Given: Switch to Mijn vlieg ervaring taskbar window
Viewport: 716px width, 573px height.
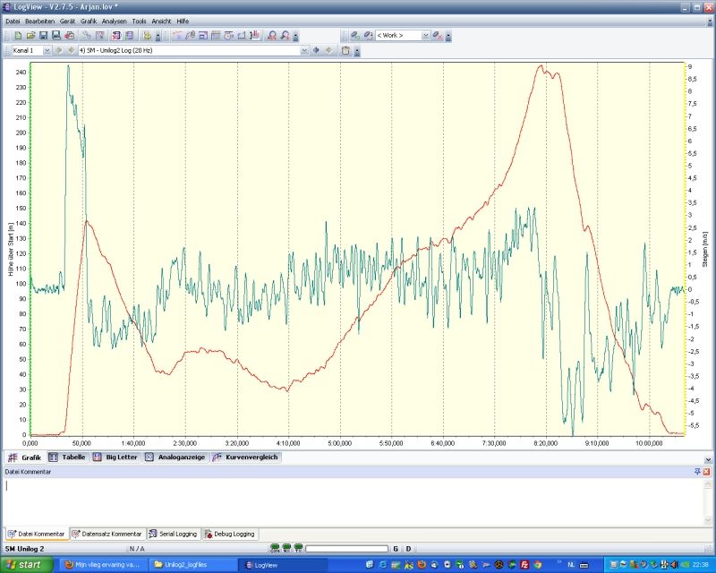Looking at the screenshot, I should [103, 565].
